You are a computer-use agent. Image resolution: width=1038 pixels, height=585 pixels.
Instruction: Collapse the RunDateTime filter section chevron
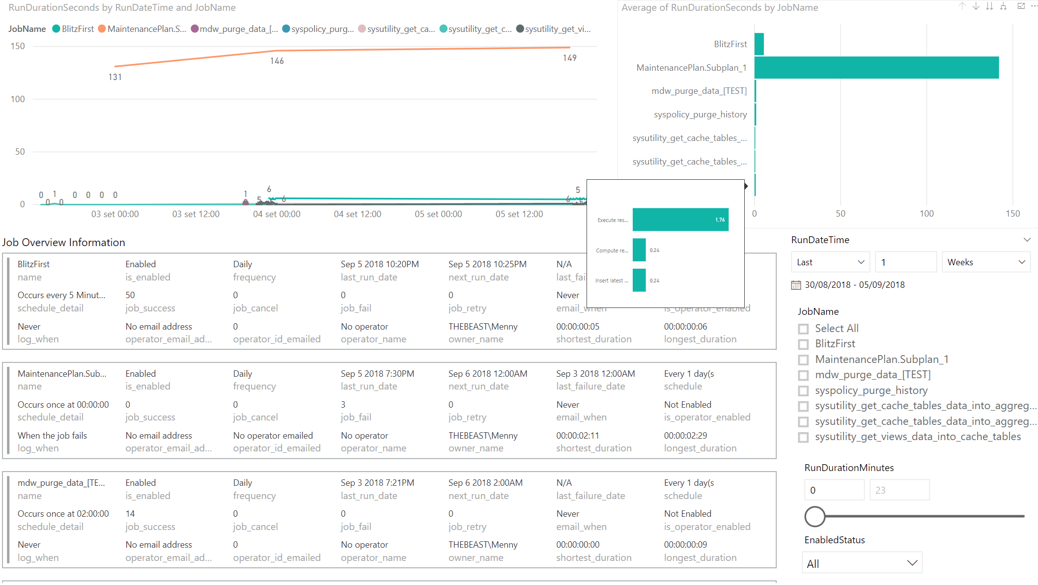[x=1028, y=240]
